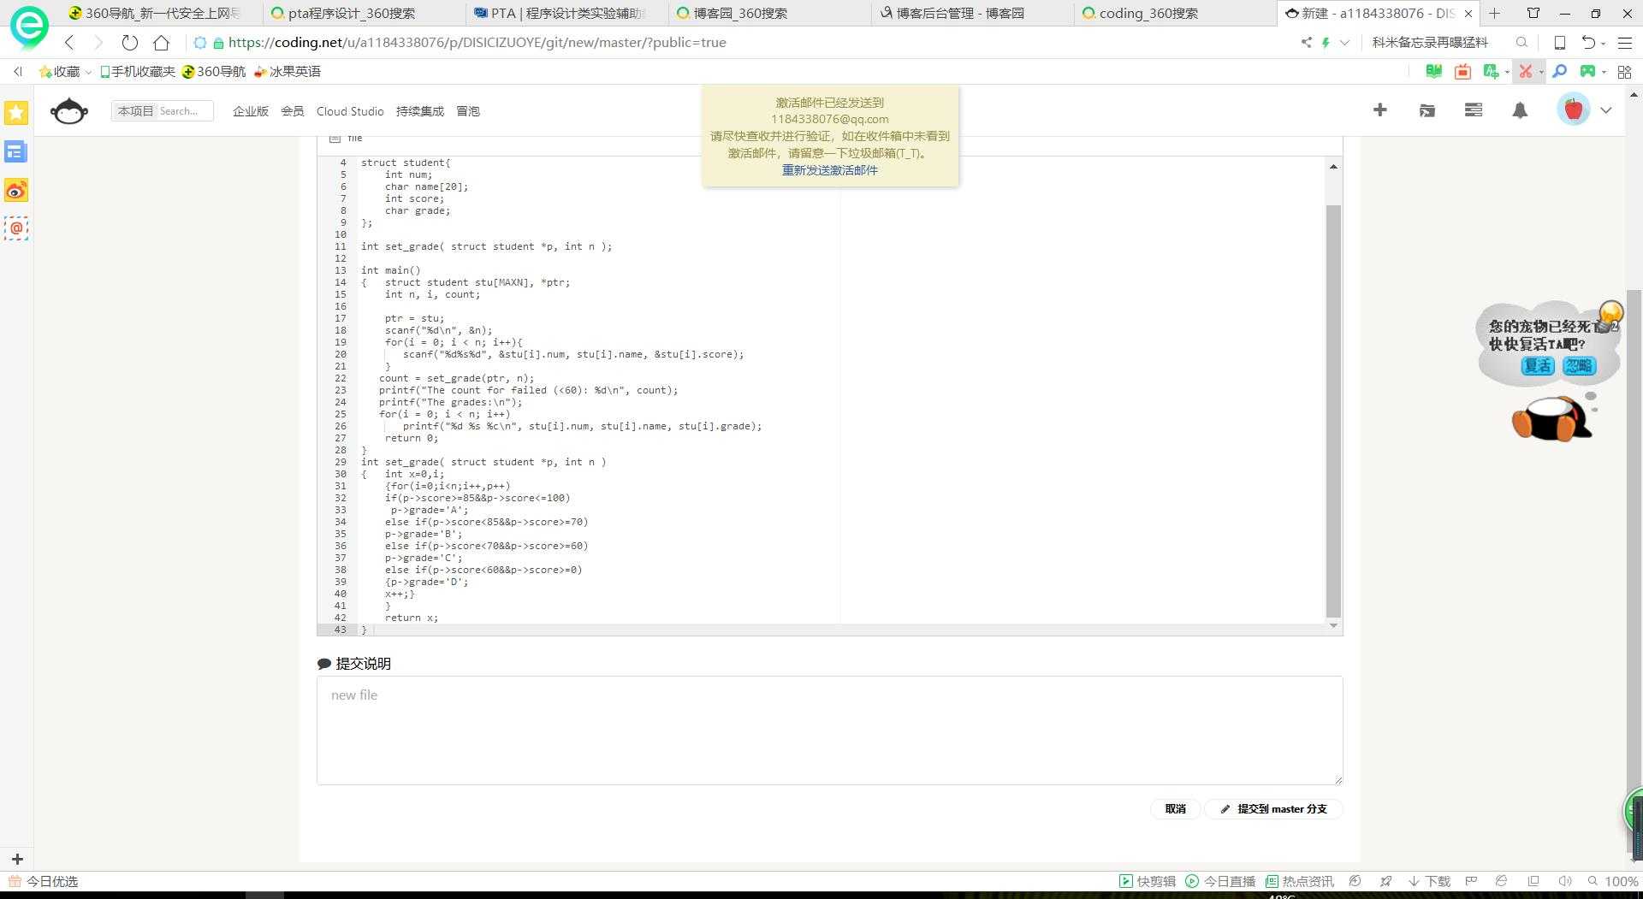Expand the address bar dropdown chevron
This screenshot has width=1643, height=899.
point(1344,42)
